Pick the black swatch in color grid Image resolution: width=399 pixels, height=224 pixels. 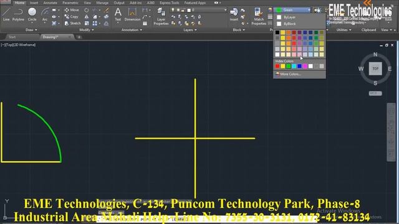(277, 32)
